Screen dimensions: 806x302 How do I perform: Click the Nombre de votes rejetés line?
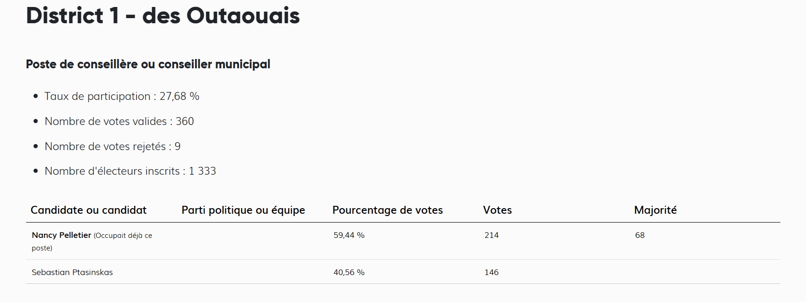(112, 146)
